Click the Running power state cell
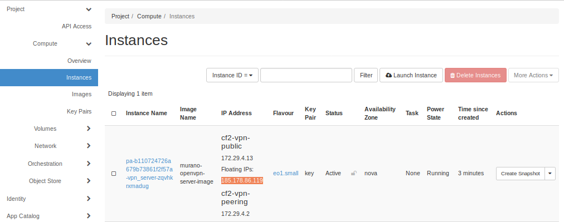The image size is (564, 222). point(437,173)
